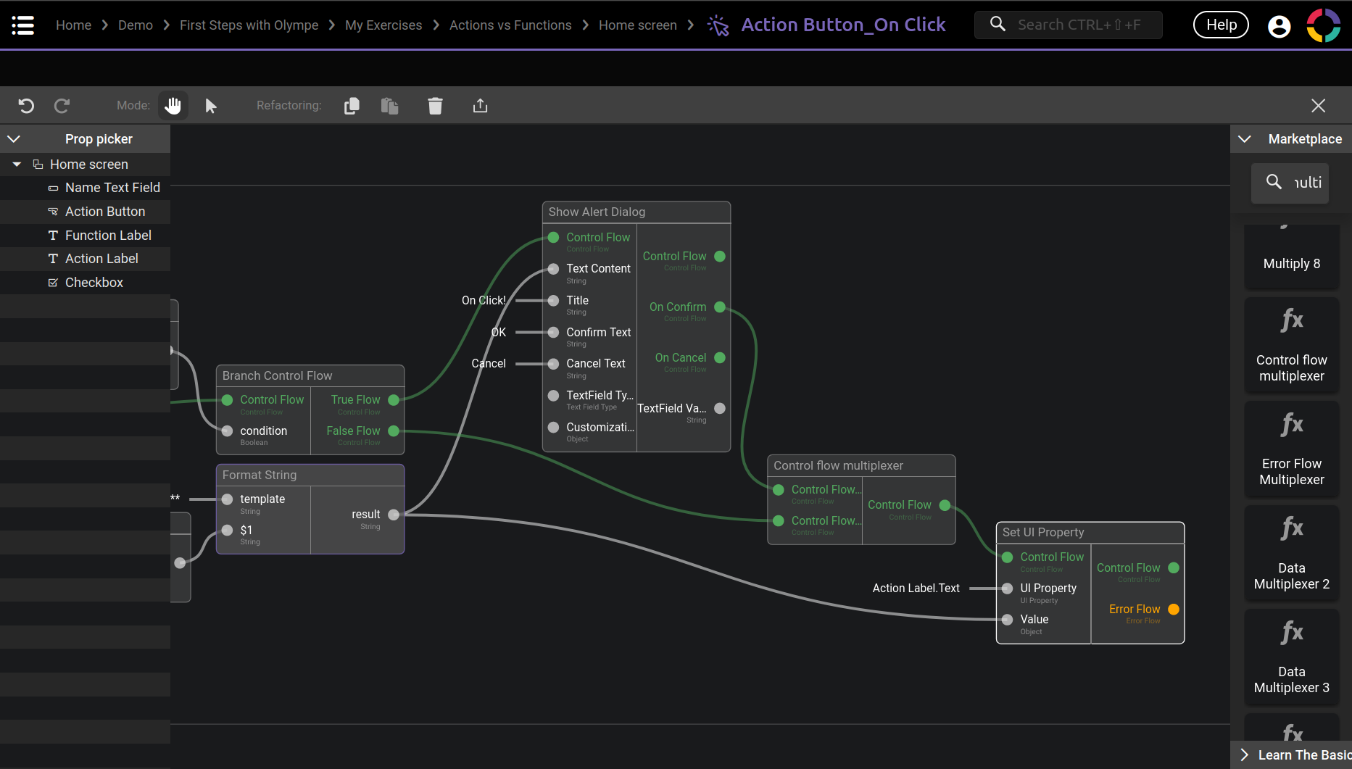The image size is (1352, 769).
Task: Open My Exercises breadcrumb link
Action: [x=383, y=25]
